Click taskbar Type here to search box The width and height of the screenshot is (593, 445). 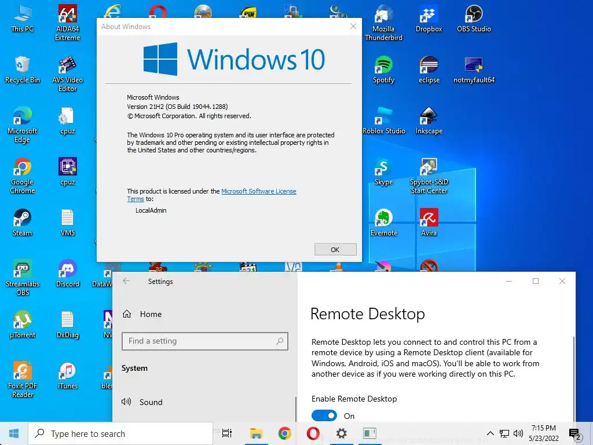pyautogui.click(x=120, y=433)
